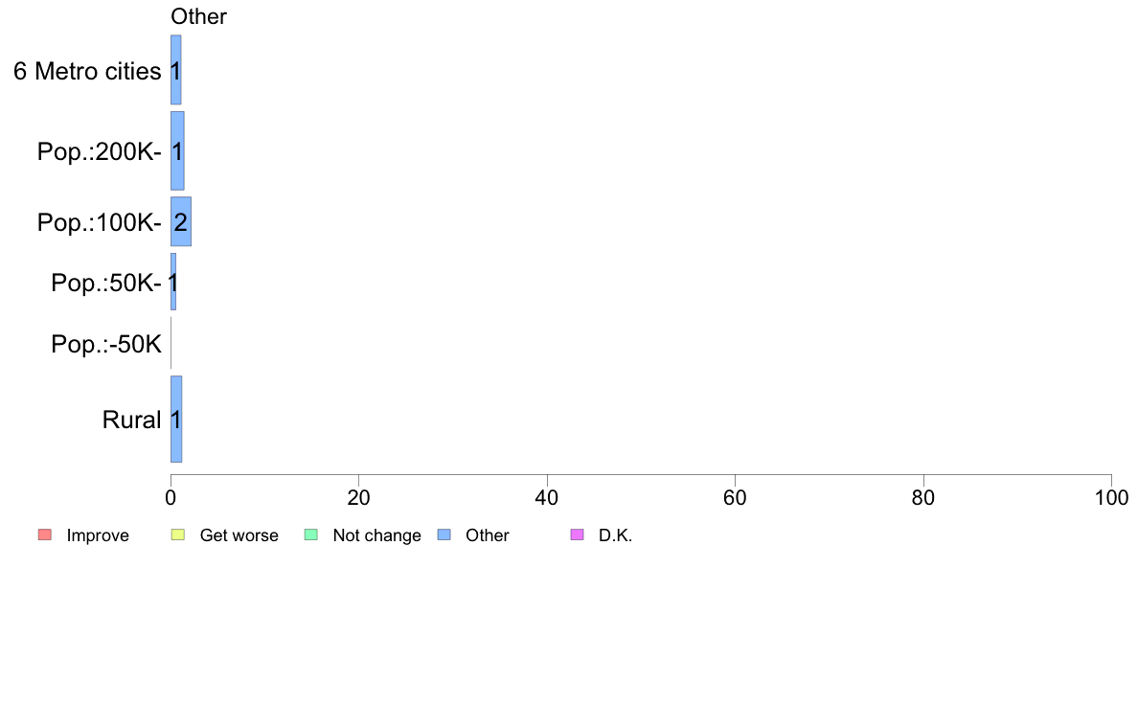Click the blue Other legend swatch
Image resolution: width=1138 pixels, height=705 pixels.
[444, 535]
